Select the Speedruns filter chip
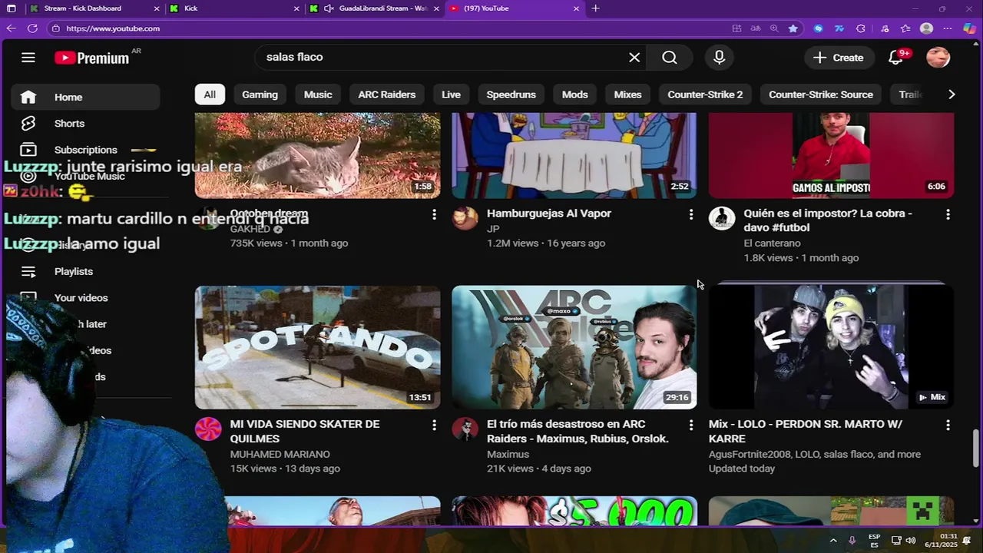Image resolution: width=983 pixels, height=553 pixels. click(511, 94)
